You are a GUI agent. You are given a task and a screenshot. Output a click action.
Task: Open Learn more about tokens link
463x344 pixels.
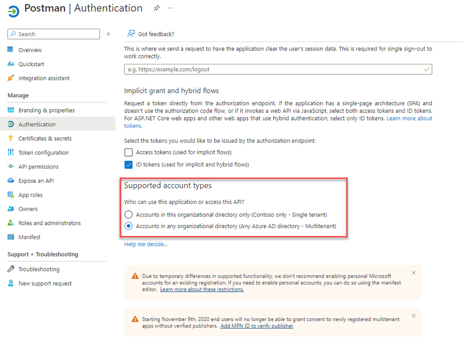pos(409,118)
